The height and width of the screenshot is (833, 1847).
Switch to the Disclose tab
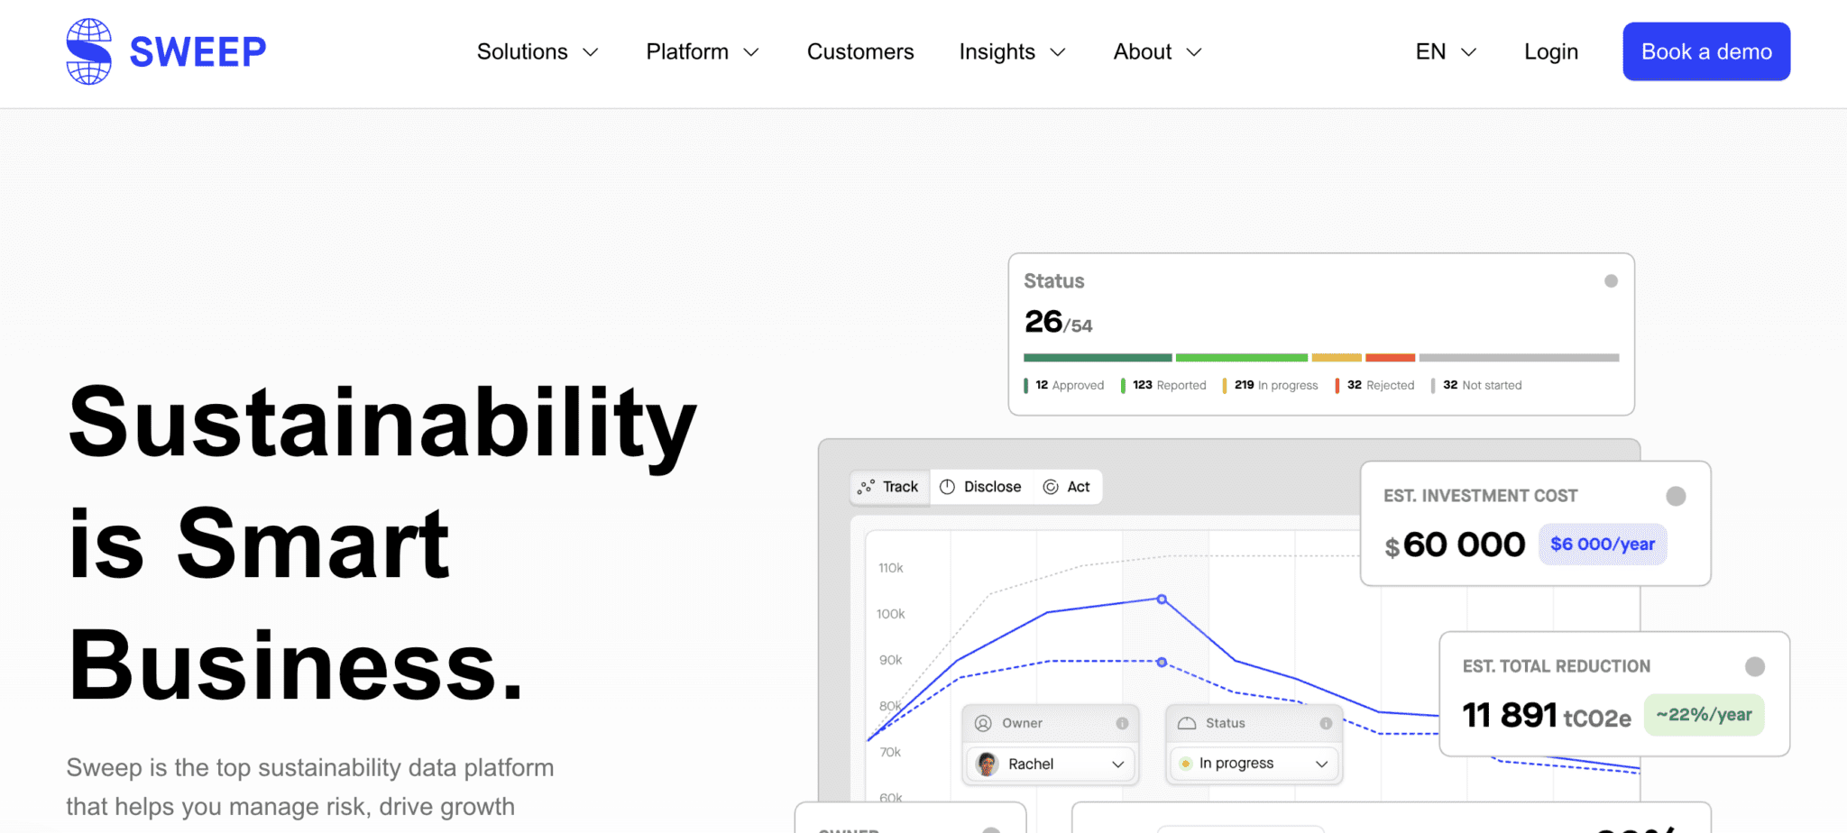point(993,487)
